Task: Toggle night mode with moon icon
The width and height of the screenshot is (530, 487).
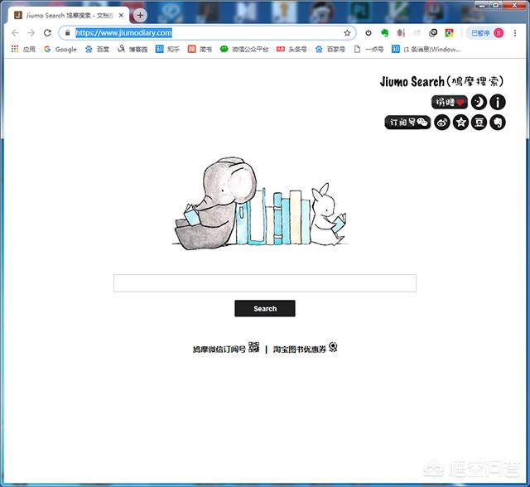Action: pyautogui.click(x=479, y=102)
